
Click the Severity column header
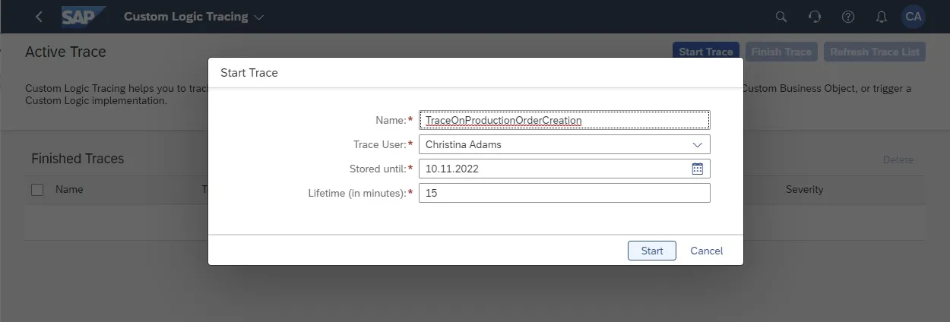805,190
